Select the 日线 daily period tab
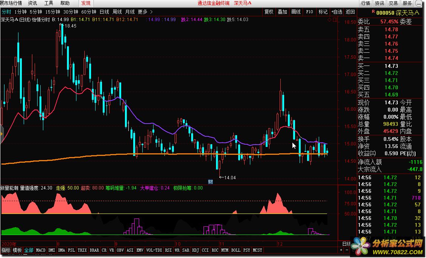The height and width of the screenshot is (258, 426). click(x=104, y=12)
